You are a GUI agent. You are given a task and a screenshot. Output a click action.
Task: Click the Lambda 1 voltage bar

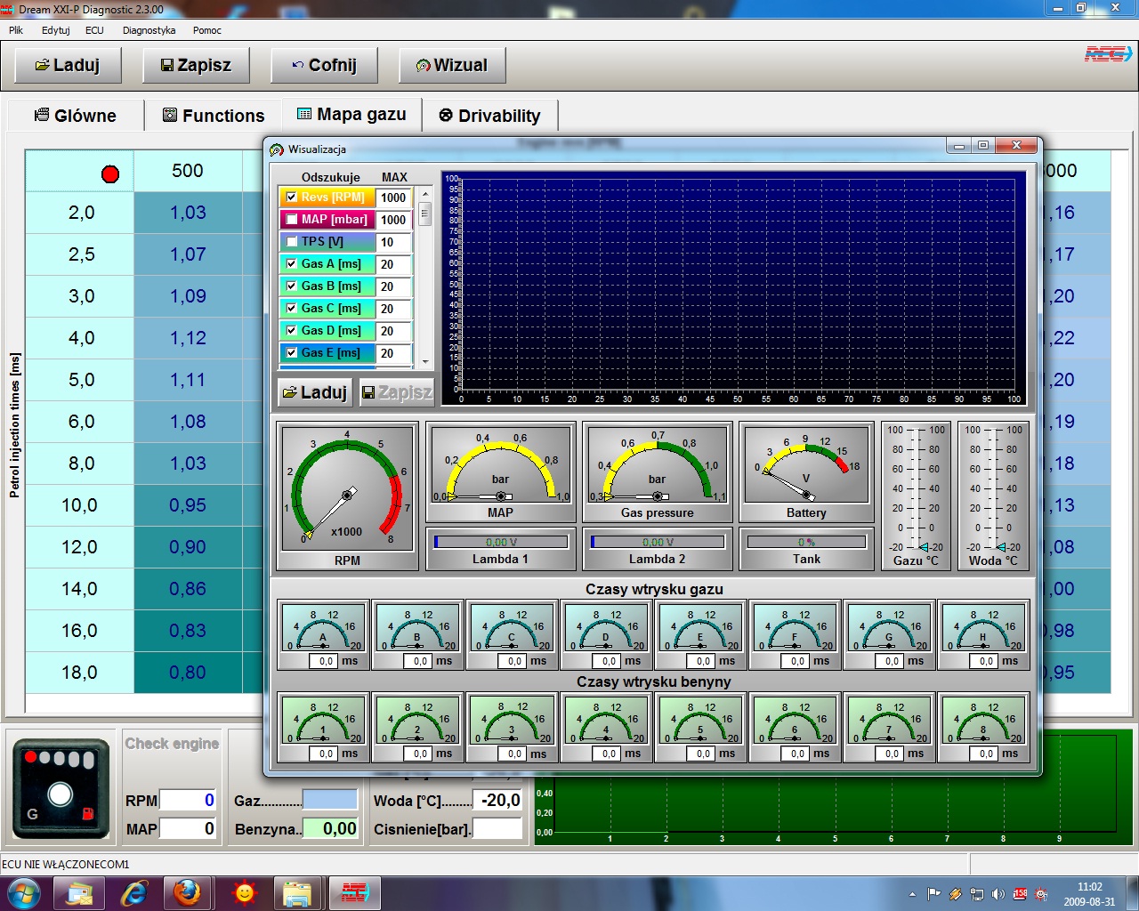point(501,542)
